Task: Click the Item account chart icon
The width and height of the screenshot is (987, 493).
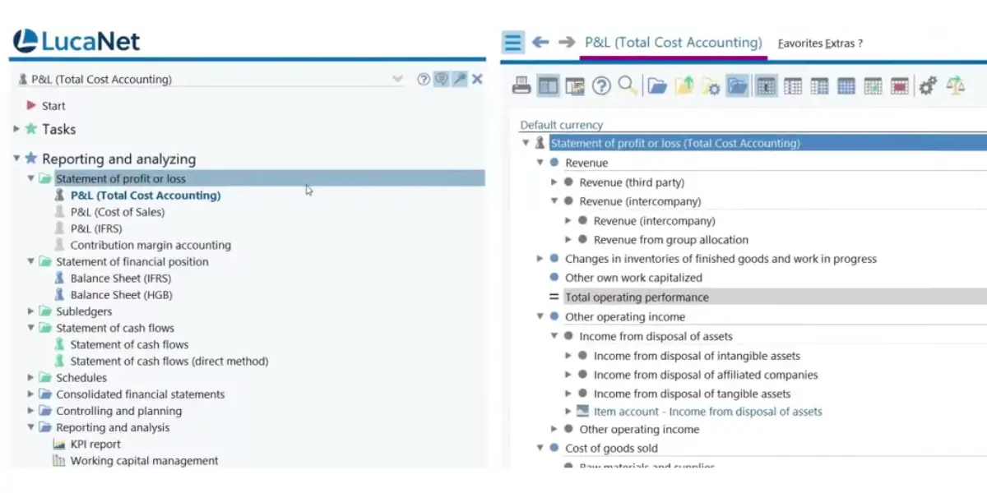Action: tap(582, 412)
